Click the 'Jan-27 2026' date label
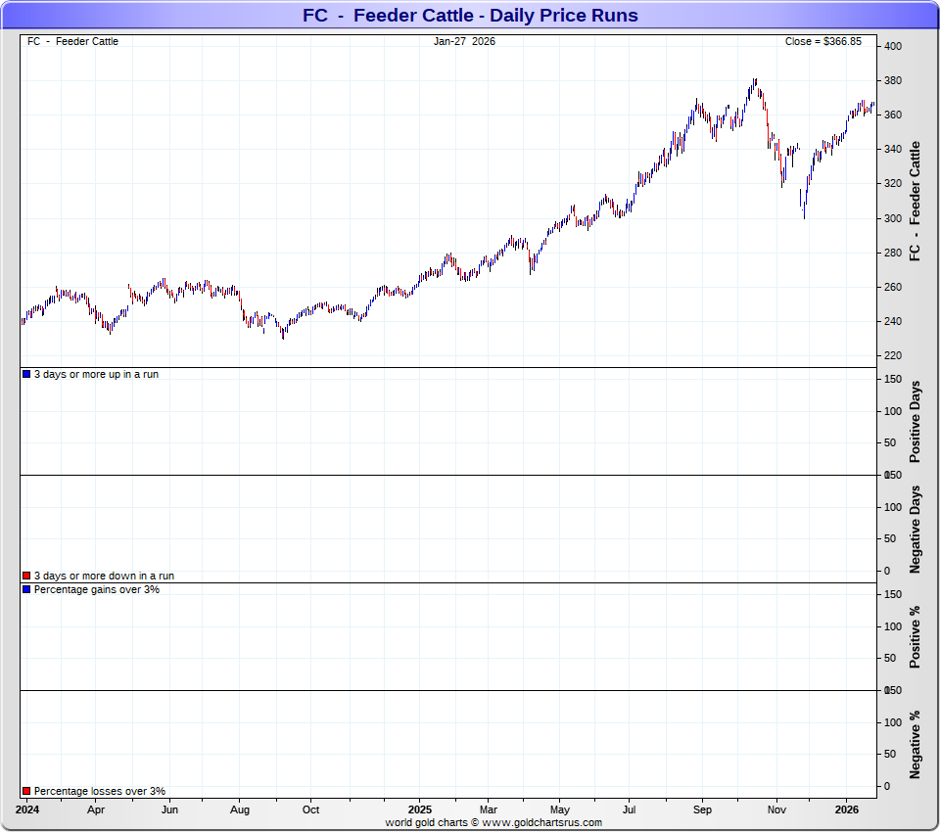 point(464,41)
